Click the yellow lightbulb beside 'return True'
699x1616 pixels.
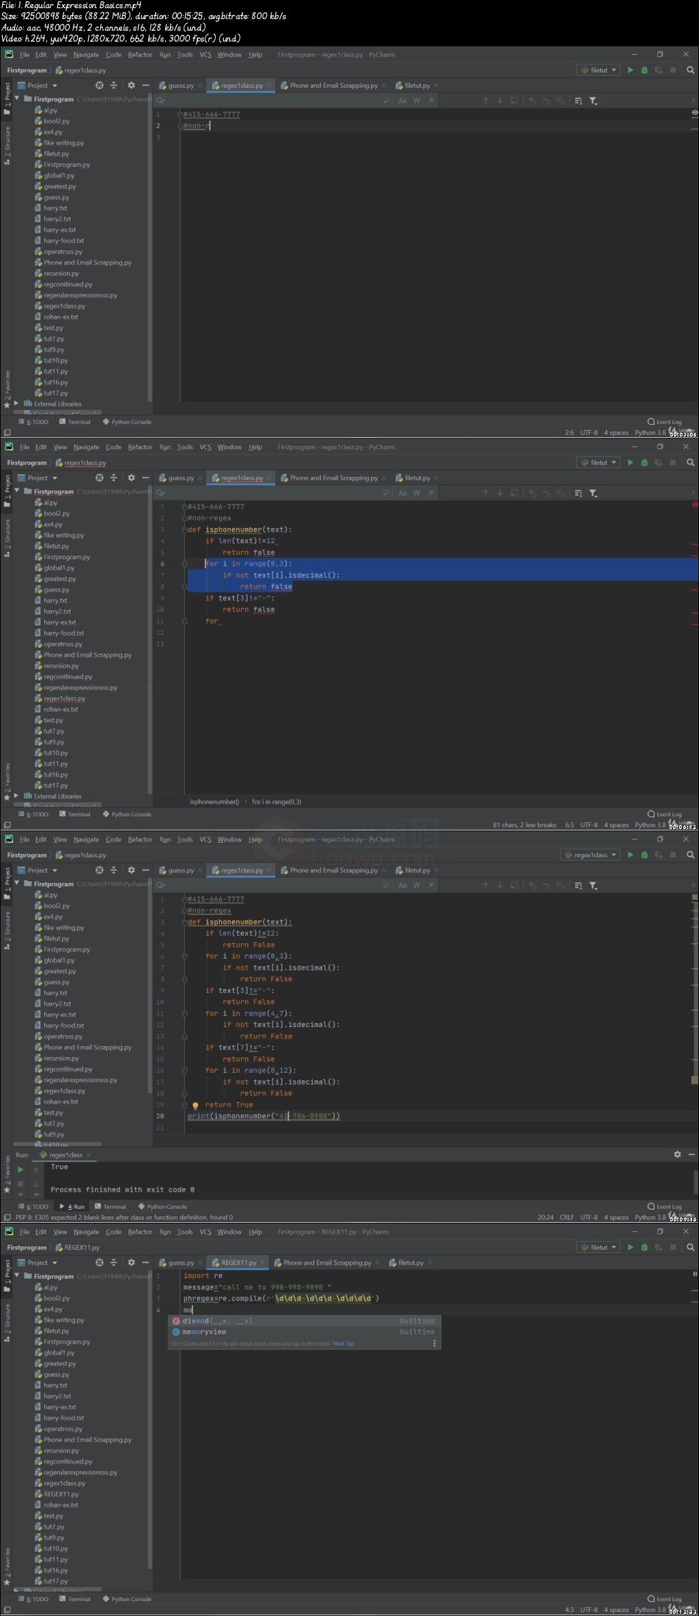195,1105
